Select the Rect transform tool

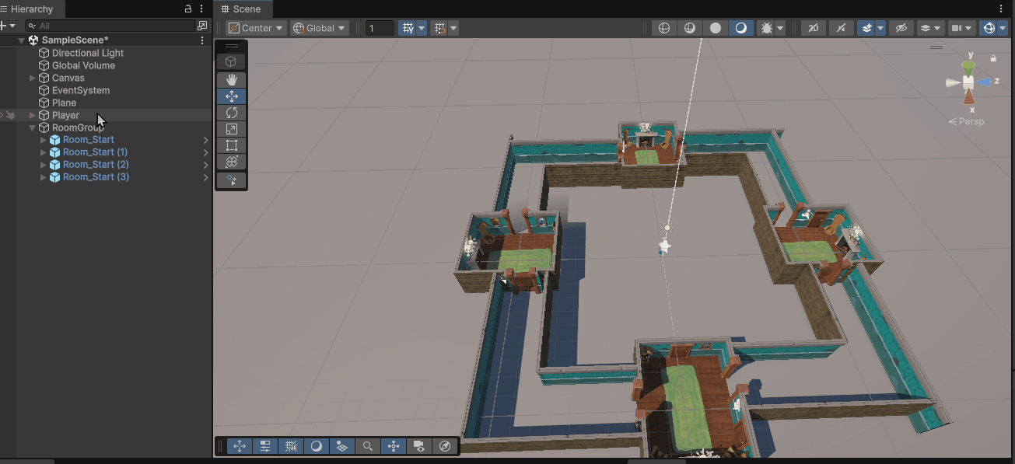point(231,145)
